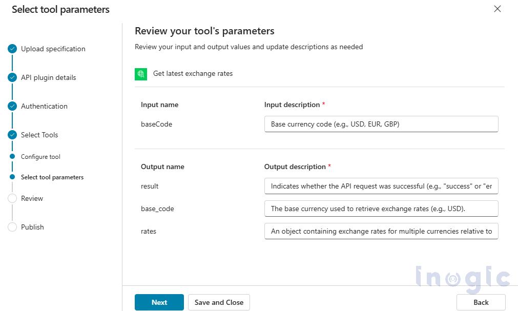This screenshot has height=311, width=518.
Task: Click the Select Tools completed checkmark
Action: coord(12,135)
